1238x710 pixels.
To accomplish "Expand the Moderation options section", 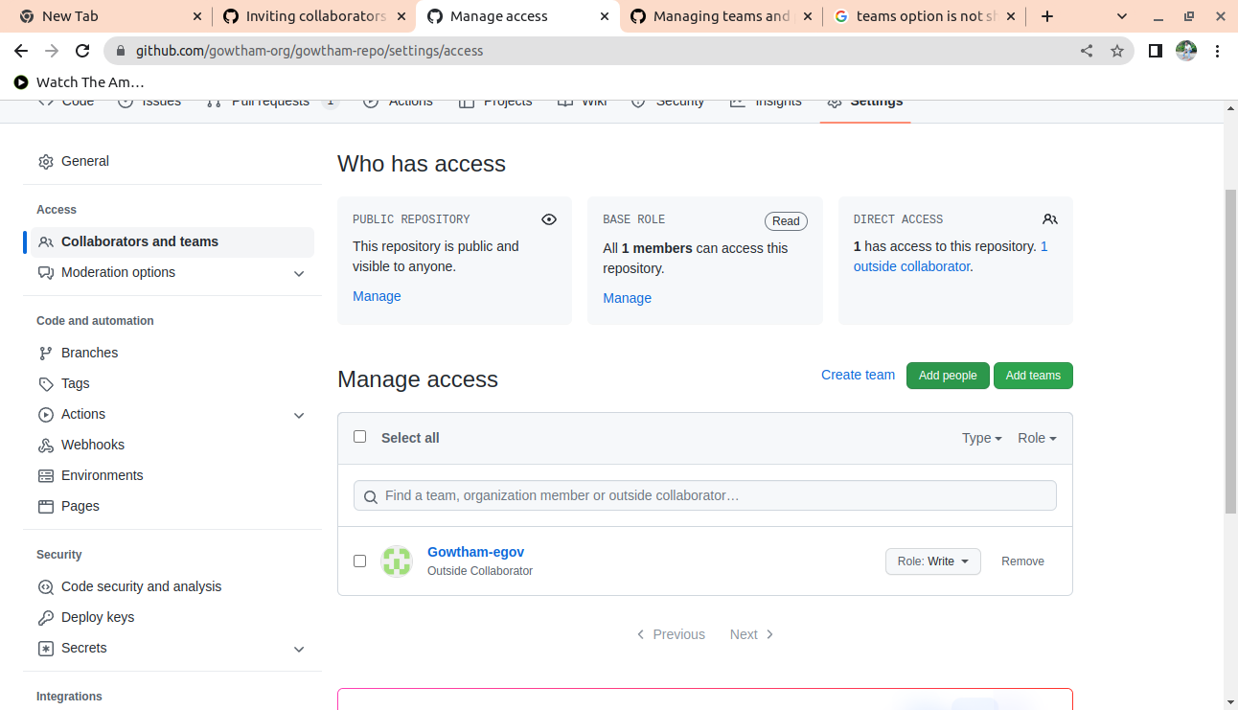I will (299, 273).
